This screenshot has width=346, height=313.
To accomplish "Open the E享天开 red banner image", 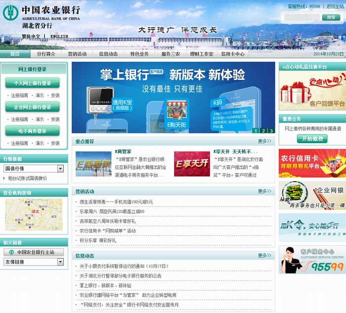I will (x=192, y=164).
